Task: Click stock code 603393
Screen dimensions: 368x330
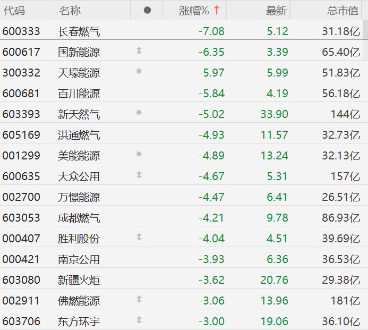Action: [x=21, y=114]
